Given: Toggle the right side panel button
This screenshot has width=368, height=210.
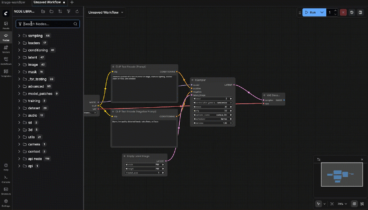Looking at the screenshot, I should pos(360,13).
